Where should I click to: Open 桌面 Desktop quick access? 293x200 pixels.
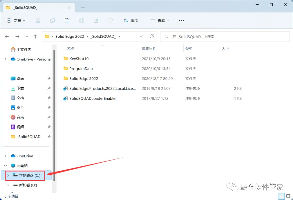click(x=17, y=78)
